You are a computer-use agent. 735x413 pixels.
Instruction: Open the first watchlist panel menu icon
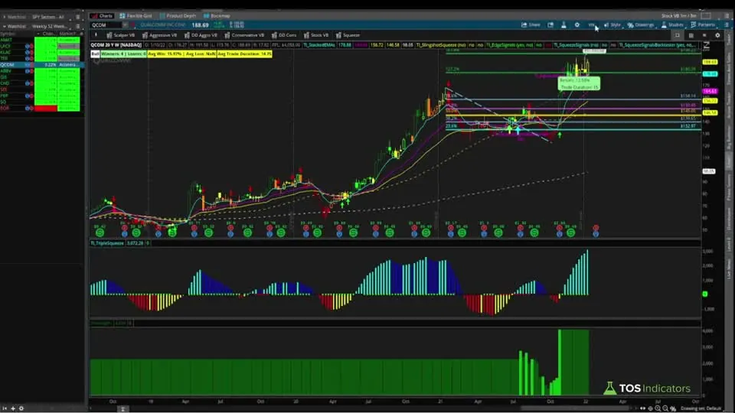click(x=78, y=17)
